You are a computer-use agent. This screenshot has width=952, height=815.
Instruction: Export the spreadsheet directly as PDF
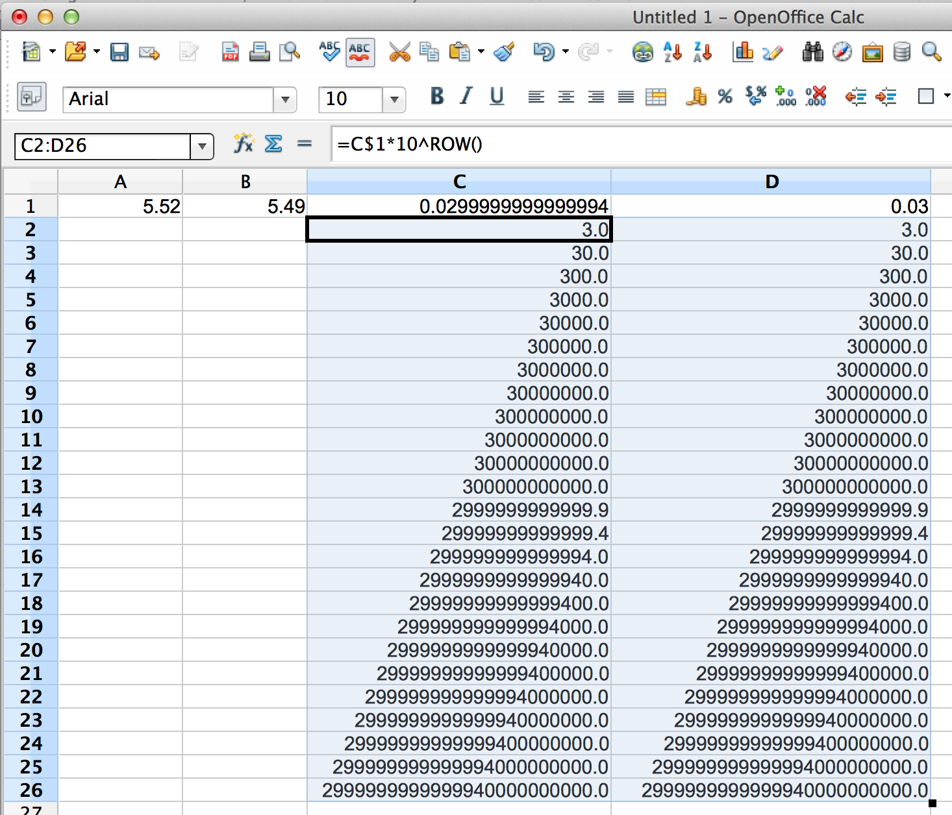(229, 52)
